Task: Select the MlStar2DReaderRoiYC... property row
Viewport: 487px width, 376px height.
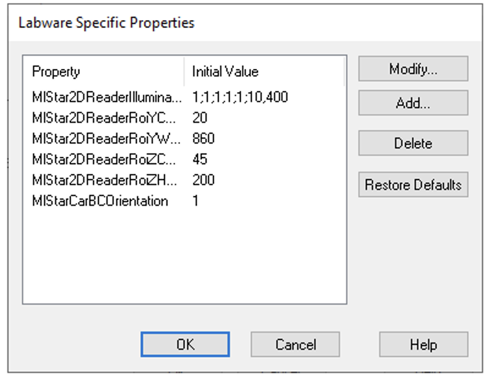Action: 104,117
